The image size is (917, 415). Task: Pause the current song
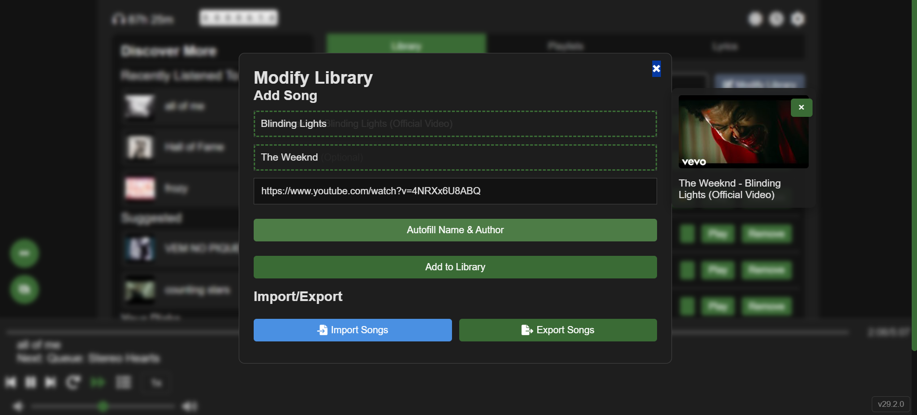coord(31,382)
